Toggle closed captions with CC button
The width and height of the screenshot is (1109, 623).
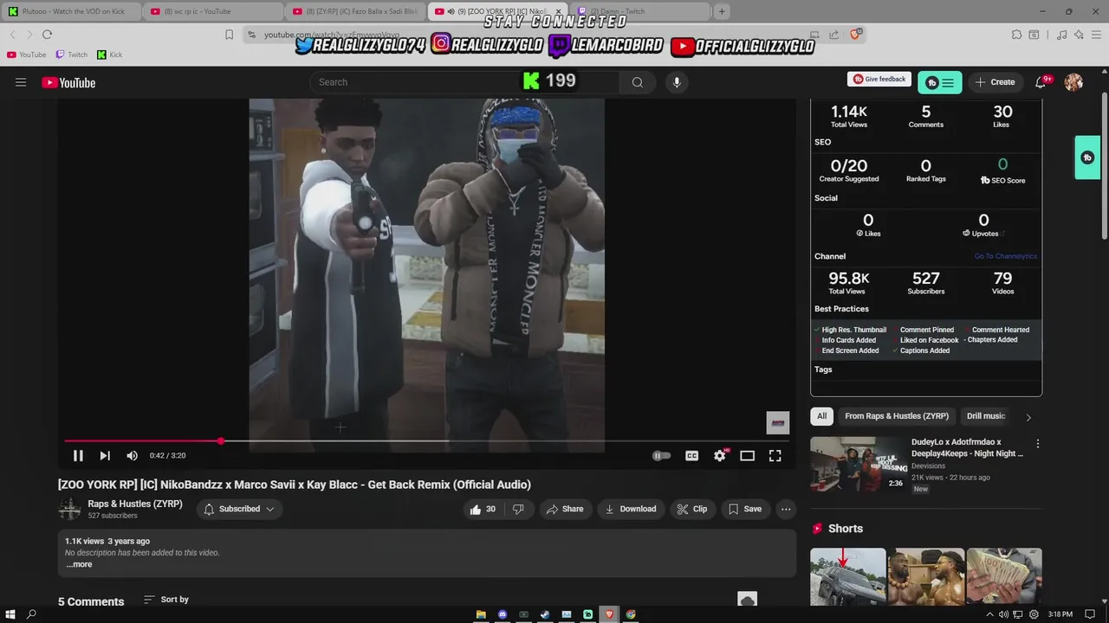(x=691, y=455)
